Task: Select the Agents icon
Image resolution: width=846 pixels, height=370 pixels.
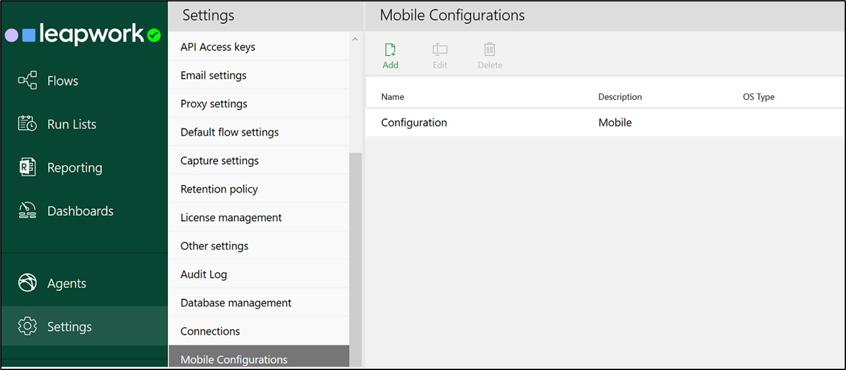Action: point(28,283)
